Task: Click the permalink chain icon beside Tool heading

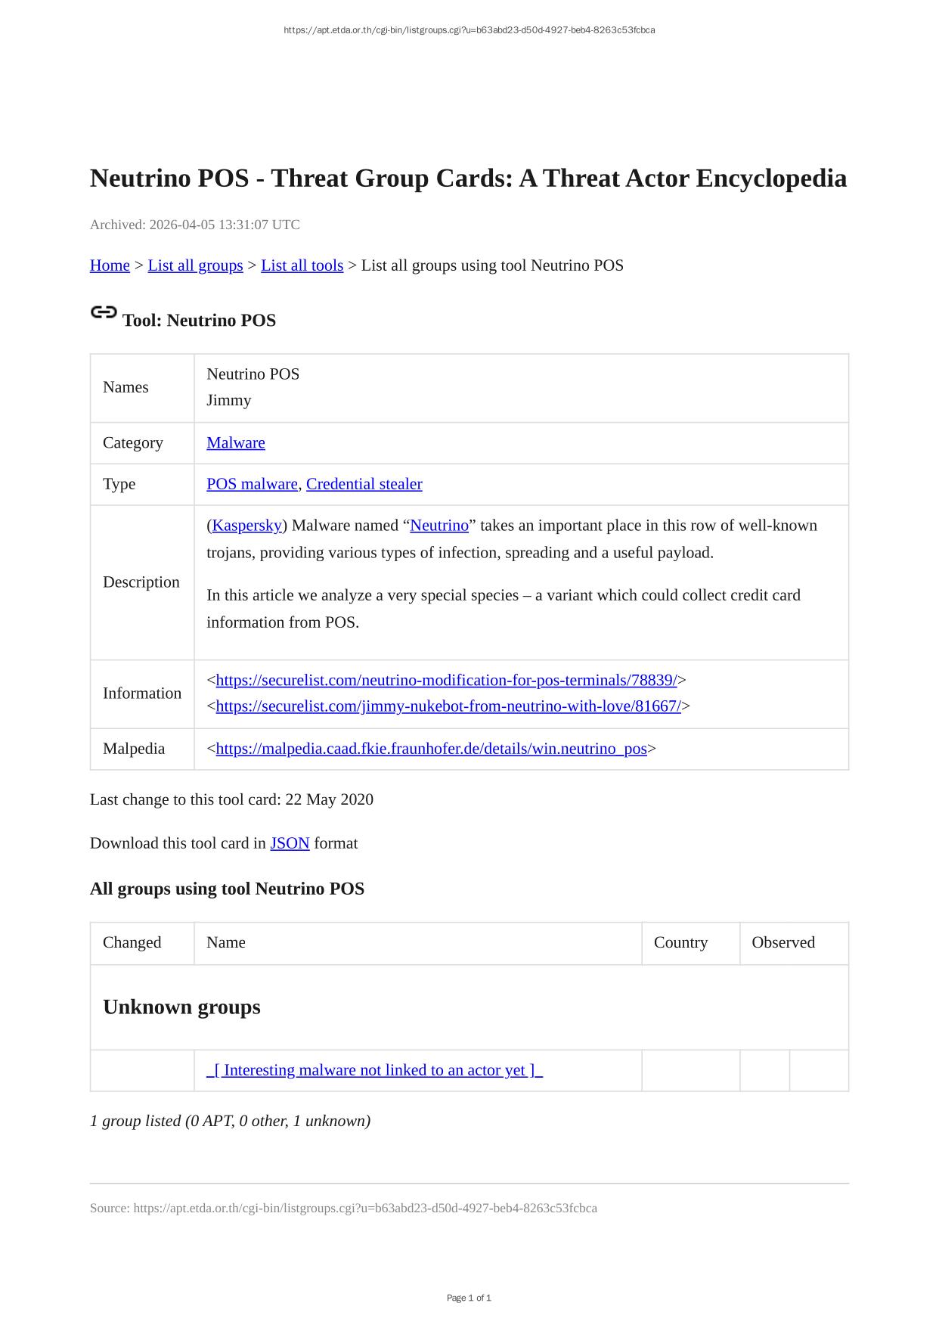Action: [x=104, y=312]
